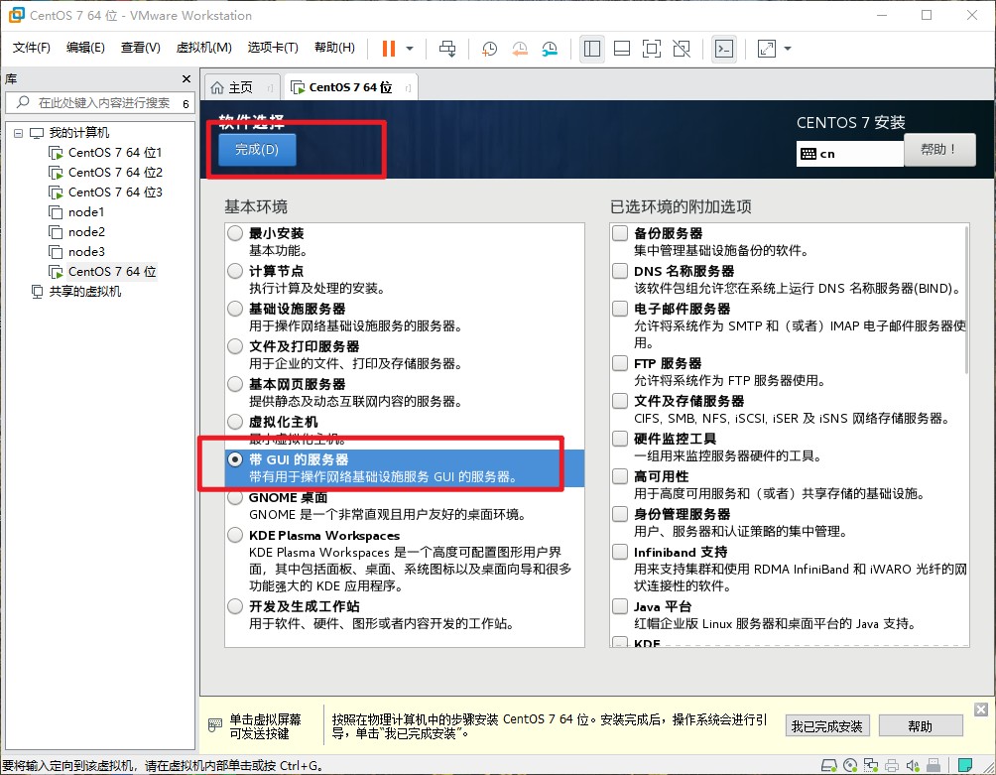Collapse the 我的计算机 tree node
The height and width of the screenshot is (775, 996).
(x=19, y=133)
